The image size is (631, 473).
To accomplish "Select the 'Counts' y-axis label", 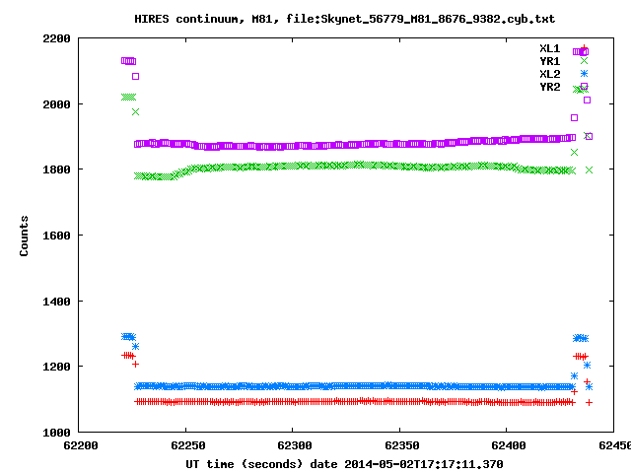I will click(24, 236).
